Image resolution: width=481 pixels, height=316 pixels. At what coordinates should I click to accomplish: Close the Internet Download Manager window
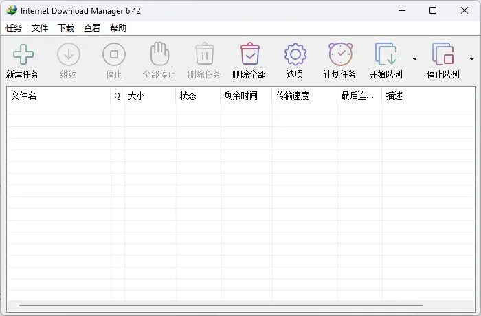tap(465, 10)
